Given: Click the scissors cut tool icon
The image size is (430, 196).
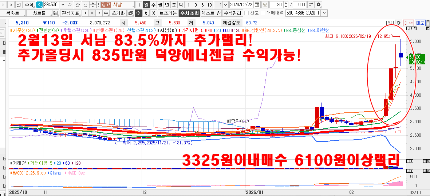Looking at the screenshot, I should point(153,13).
